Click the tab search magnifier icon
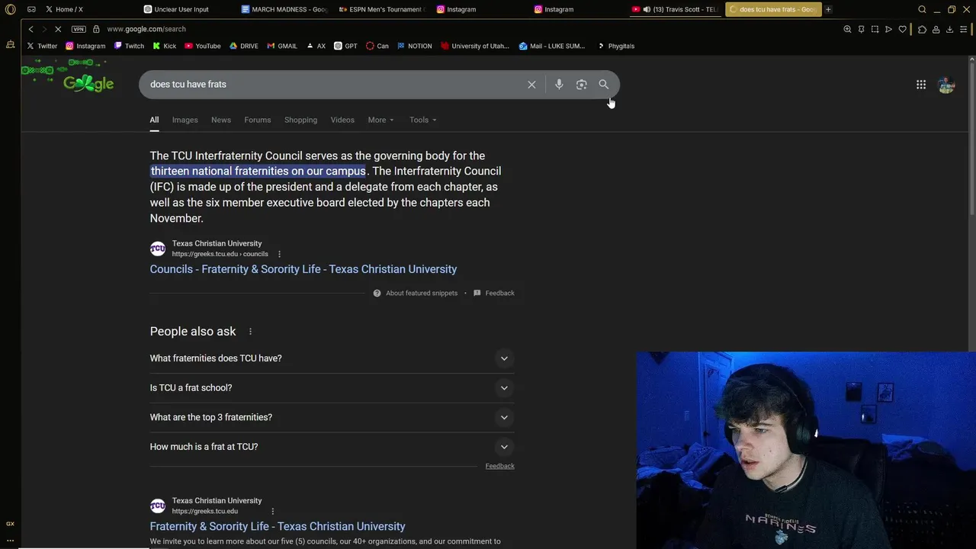 (x=922, y=9)
